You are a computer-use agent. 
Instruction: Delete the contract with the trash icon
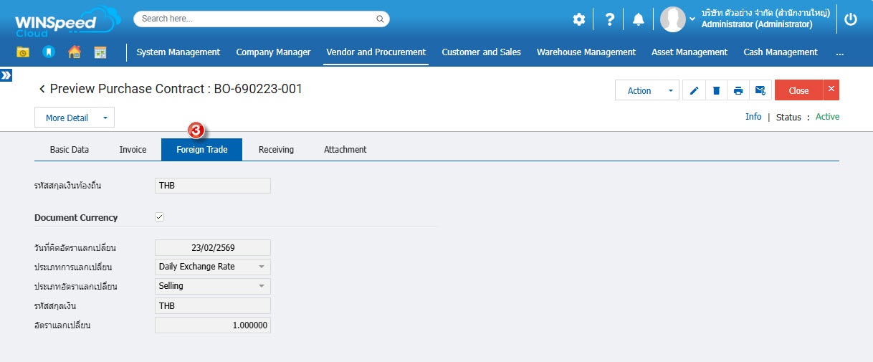(715, 90)
